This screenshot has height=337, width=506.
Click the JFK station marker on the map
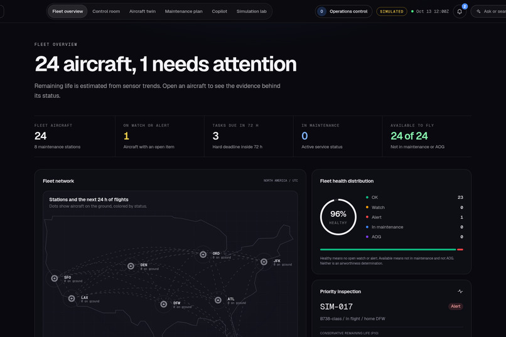(x=264, y=262)
